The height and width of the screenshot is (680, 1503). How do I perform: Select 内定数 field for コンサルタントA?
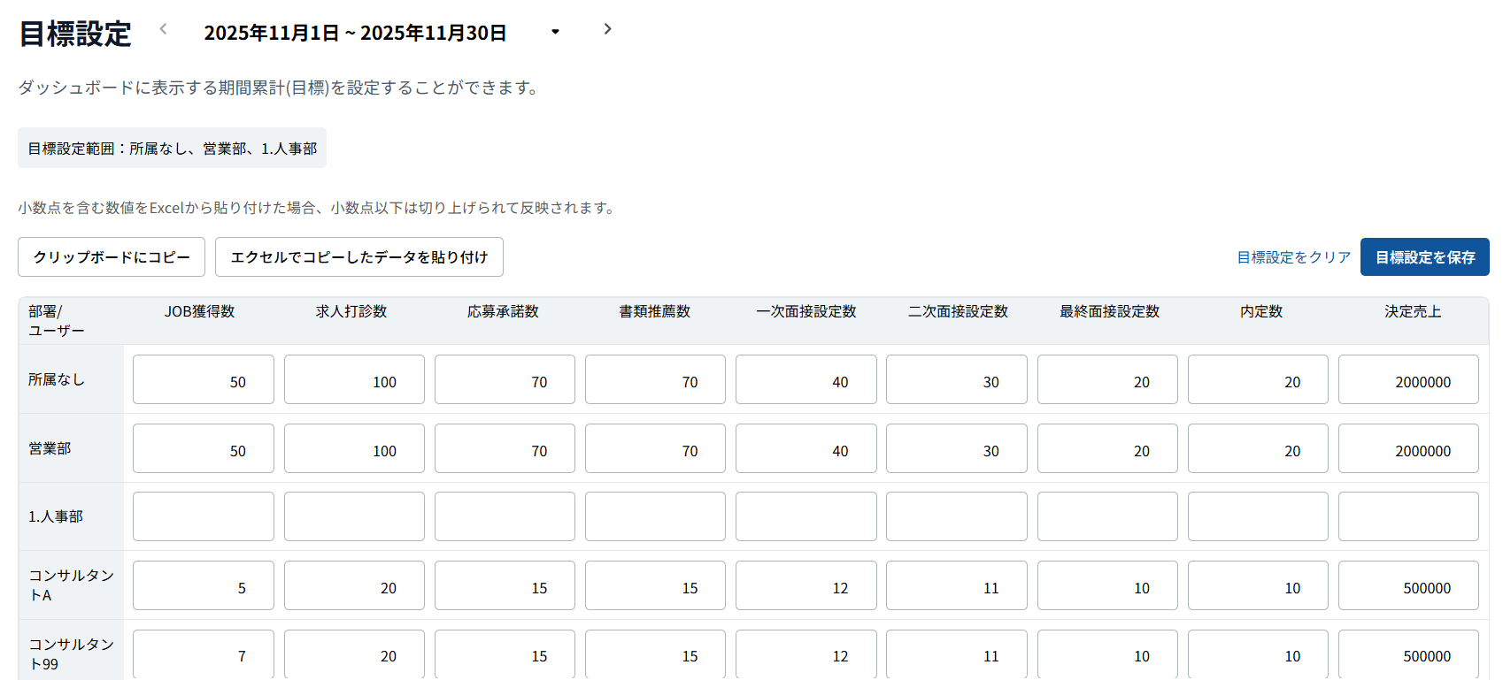tap(1258, 586)
